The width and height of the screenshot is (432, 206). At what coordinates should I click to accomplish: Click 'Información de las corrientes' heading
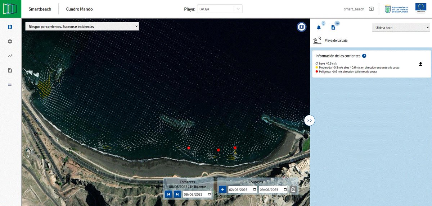(338, 56)
